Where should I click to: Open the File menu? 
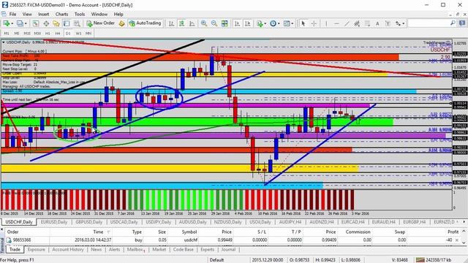pyautogui.click(x=13, y=14)
